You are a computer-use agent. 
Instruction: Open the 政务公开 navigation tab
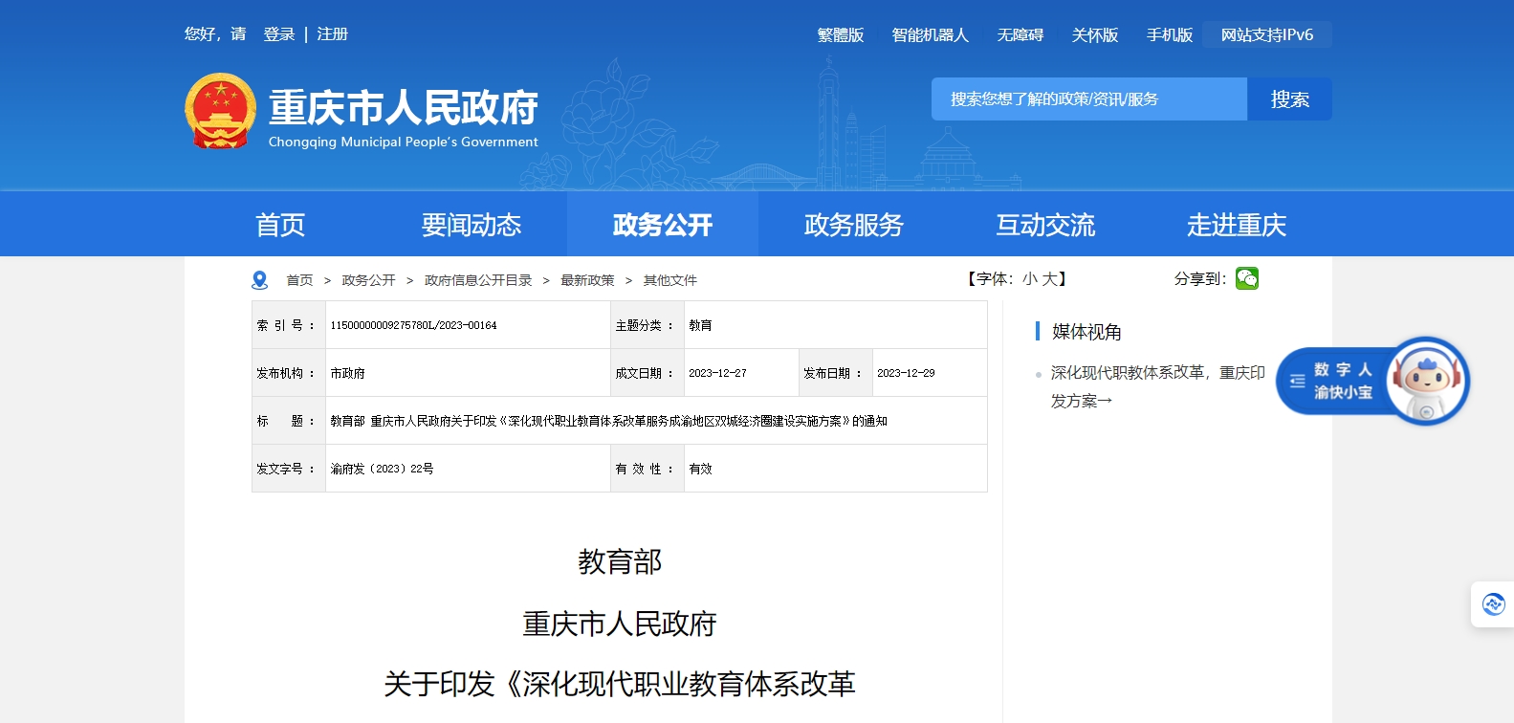pyautogui.click(x=662, y=225)
